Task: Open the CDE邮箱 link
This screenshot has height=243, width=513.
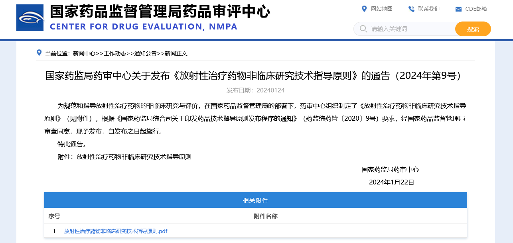Action: coord(476,9)
